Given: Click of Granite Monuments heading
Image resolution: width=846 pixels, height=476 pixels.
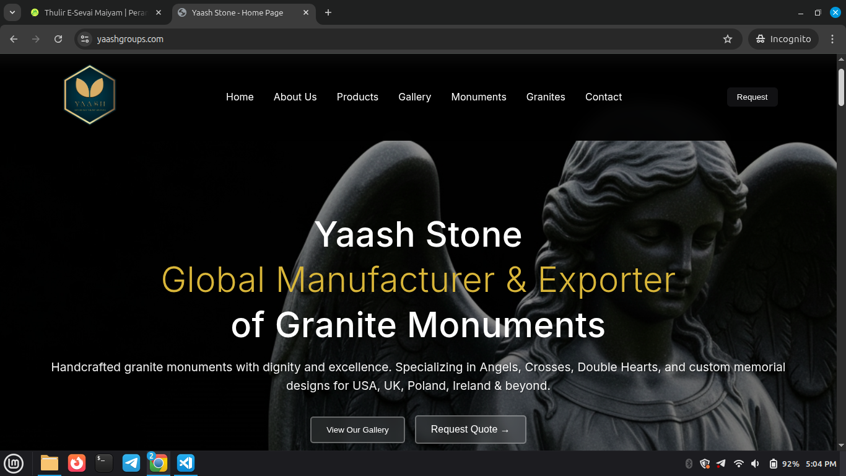Looking at the screenshot, I should (x=418, y=325).
